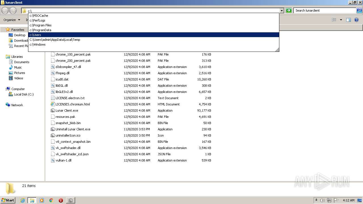This screenshot has height=204, width=363.
Task: Select Music library
Action: coord(18,67)
